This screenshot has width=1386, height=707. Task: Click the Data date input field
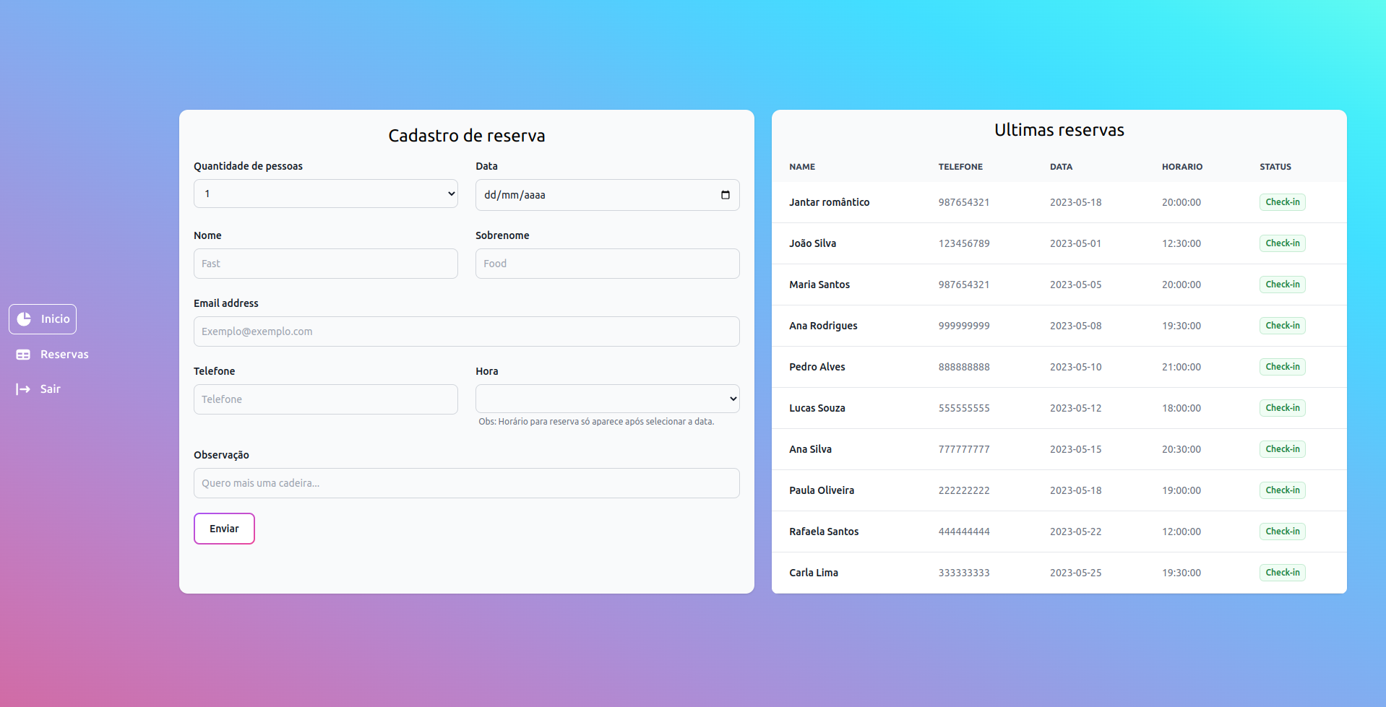tap(608, 195)
